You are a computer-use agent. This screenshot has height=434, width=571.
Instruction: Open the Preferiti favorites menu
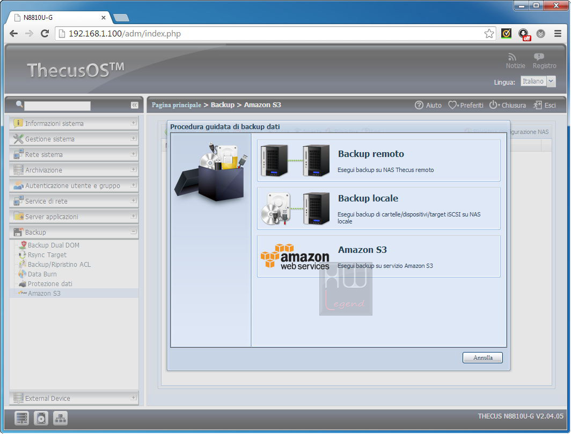point(466,105)
